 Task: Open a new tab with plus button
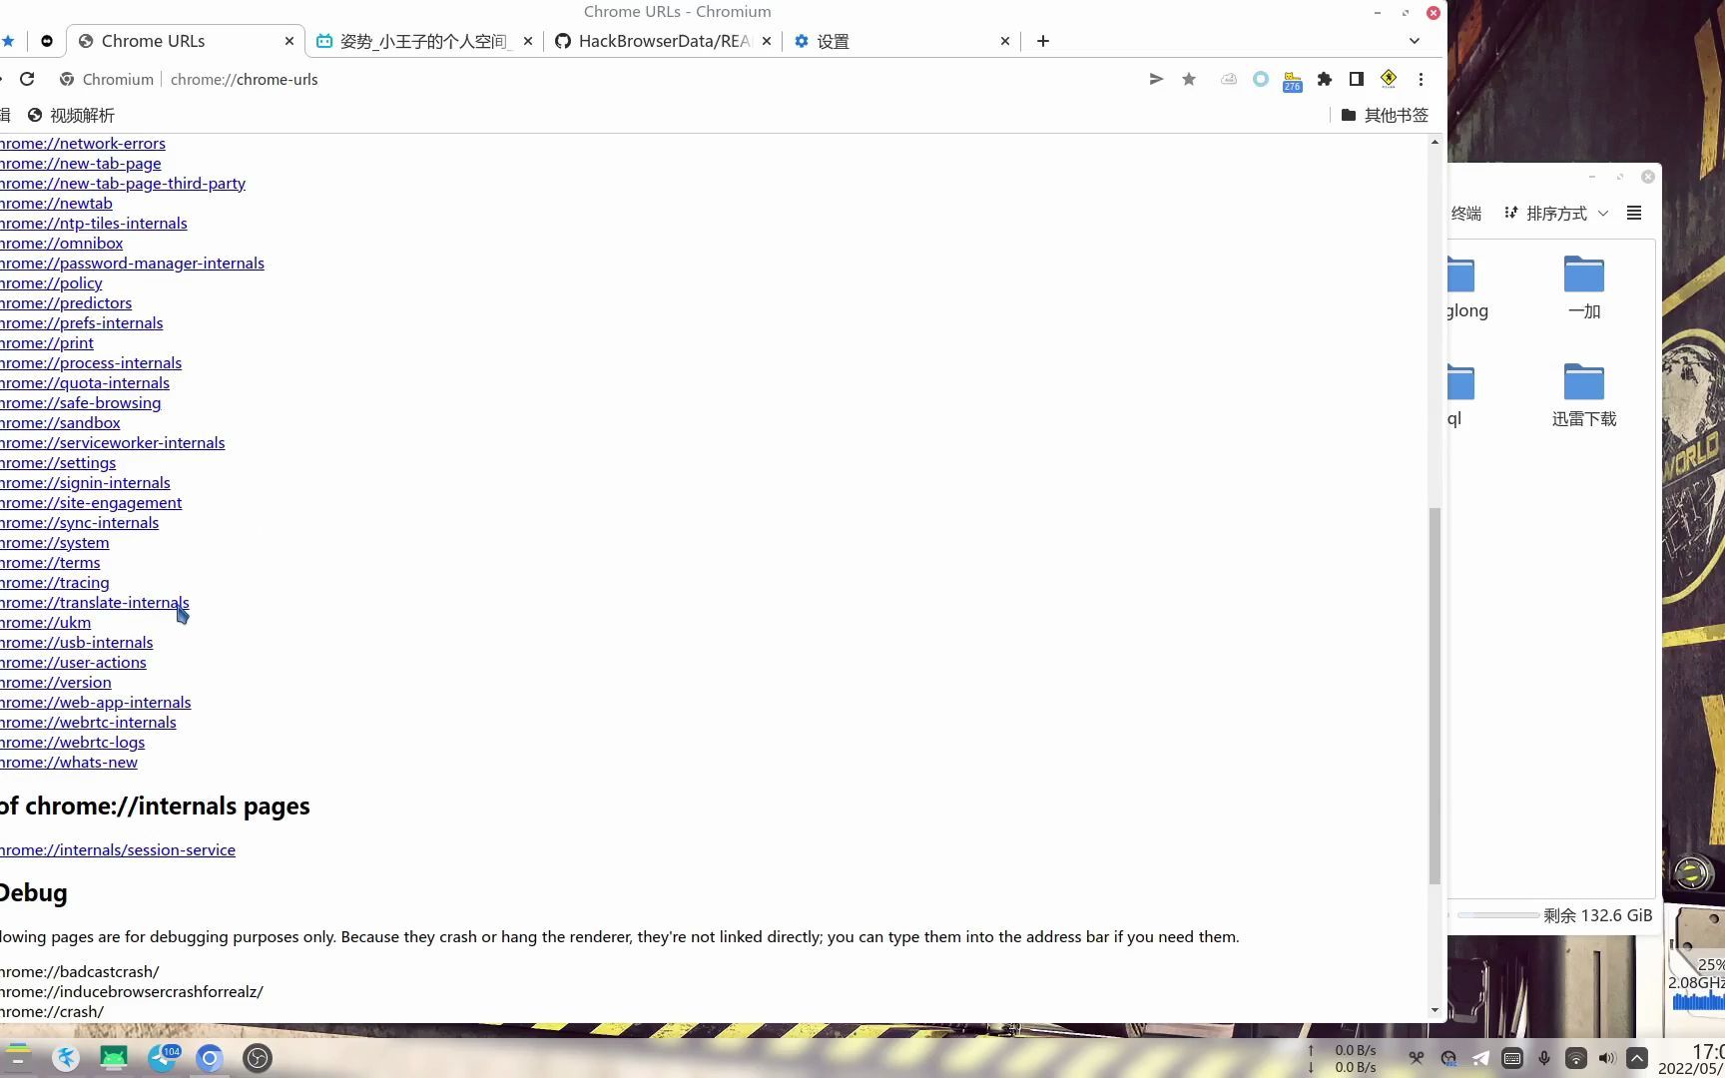point(1043,41)
